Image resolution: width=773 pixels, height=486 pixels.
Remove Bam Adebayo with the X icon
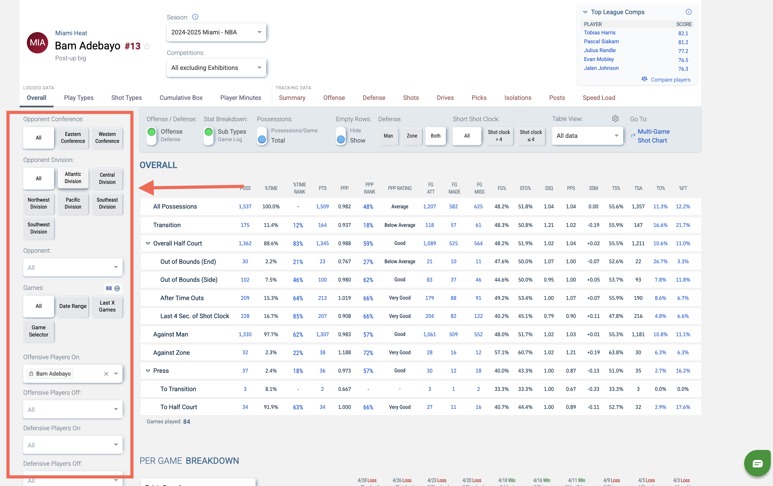click(x=106, y=374)
